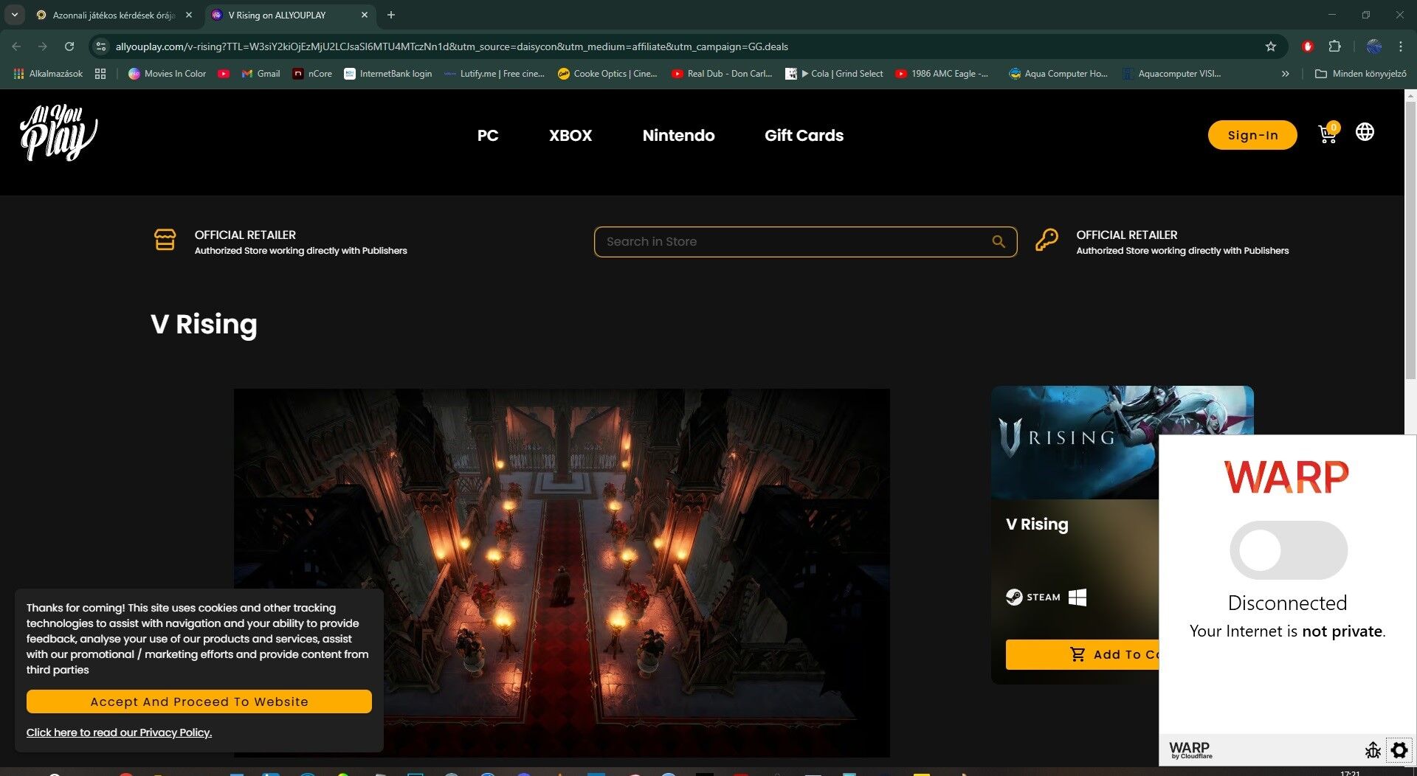Open the Real Dub - Don Carl bookmark
Viewport: 1417px width, 776px height.
(721, 74)
